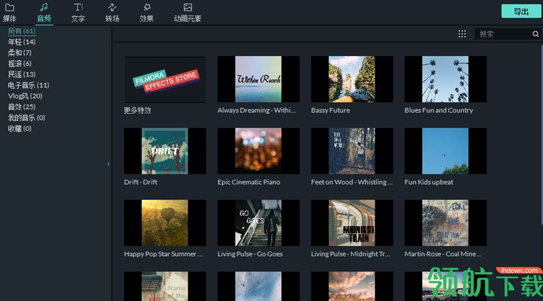
Task: Collapse the left category panel arrow
Action: (108, 164)
